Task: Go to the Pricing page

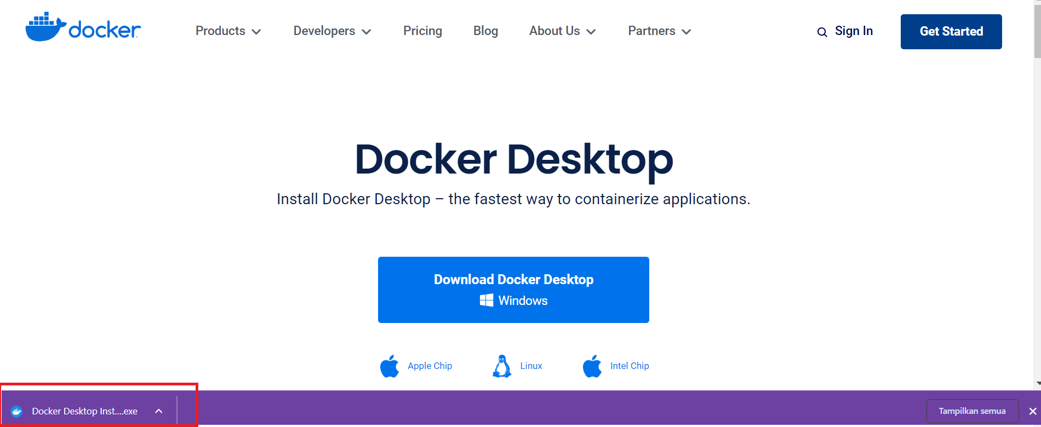Action: pos(422,31)
